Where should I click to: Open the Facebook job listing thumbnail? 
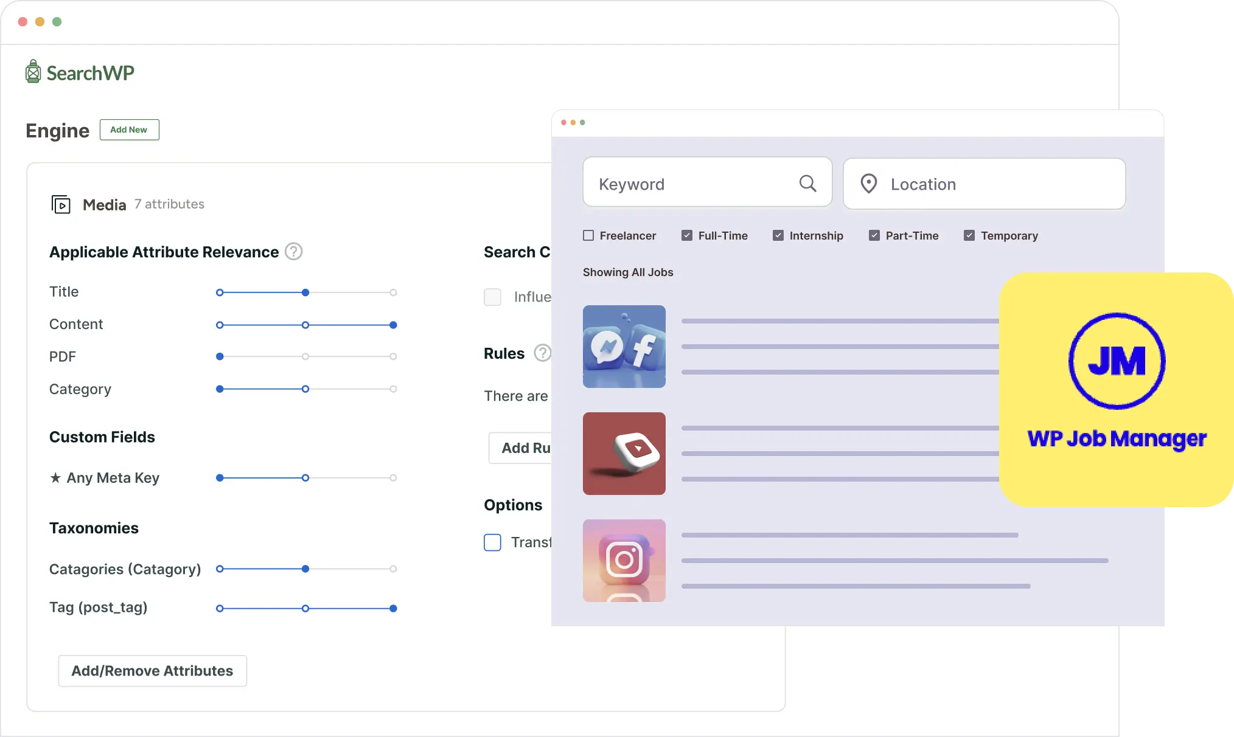point(624,347)
